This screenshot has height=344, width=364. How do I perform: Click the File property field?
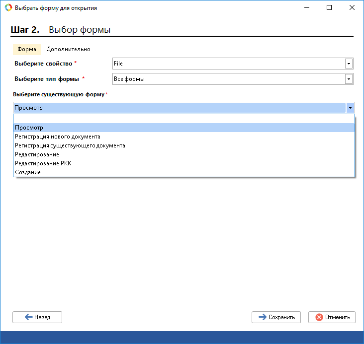click(x=229, y=64)
